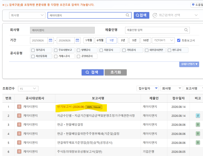Sort by 보고서명 dropdown
The height and width of the screenshot is (156, 203).
click(193, 88)
